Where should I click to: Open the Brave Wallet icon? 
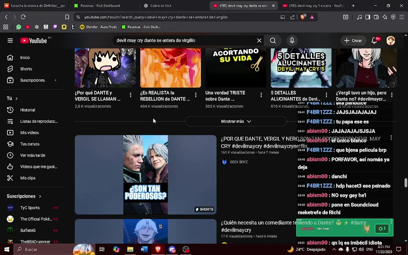(376, 17)
